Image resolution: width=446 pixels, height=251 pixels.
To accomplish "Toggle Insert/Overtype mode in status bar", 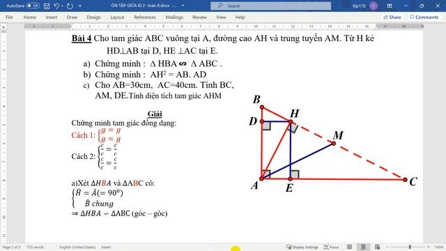I will coord(106,247).
